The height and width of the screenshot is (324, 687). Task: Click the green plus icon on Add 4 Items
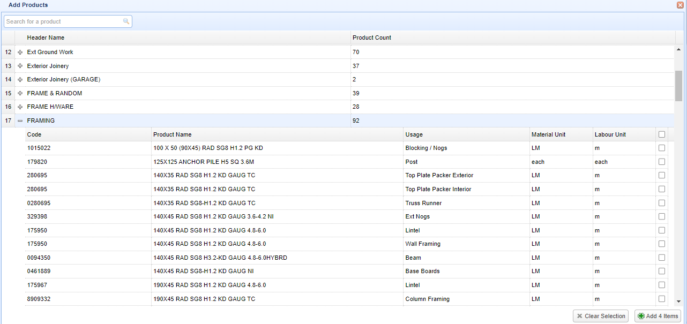pos(641,316)
